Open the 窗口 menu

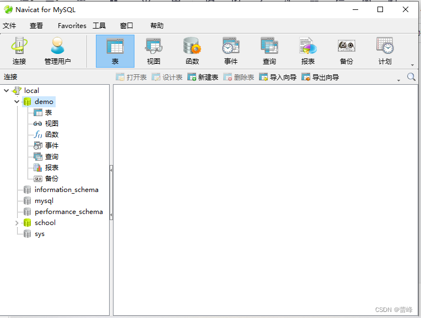(126, 26)
